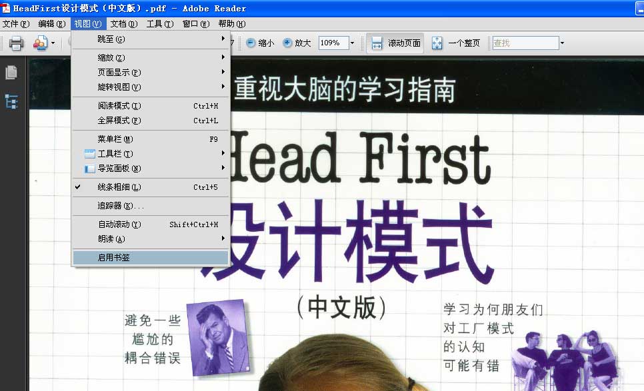Open the 帮助 menu
This screenshot has width=644, height=391.
click(232, 24)
